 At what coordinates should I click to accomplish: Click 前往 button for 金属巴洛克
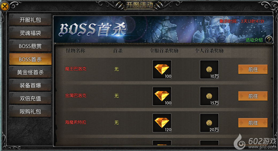pyautogui.click(x=253, y=96)
